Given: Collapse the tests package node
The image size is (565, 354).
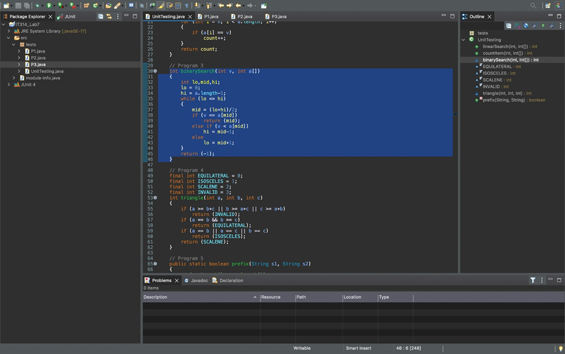Looking at the screenshot, I should coord(14,44).
